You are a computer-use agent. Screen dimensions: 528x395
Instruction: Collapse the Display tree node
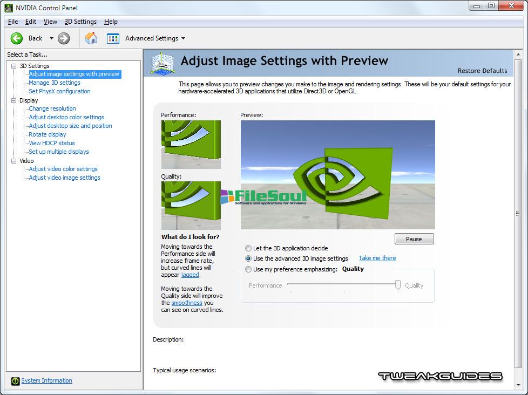tap(14, 100)
